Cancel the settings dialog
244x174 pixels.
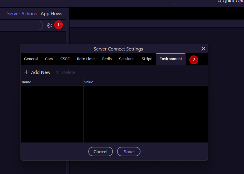coord(101,152)
